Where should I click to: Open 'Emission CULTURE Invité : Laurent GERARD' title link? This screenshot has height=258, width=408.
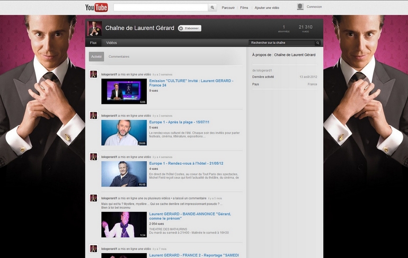tap(191, 83)
